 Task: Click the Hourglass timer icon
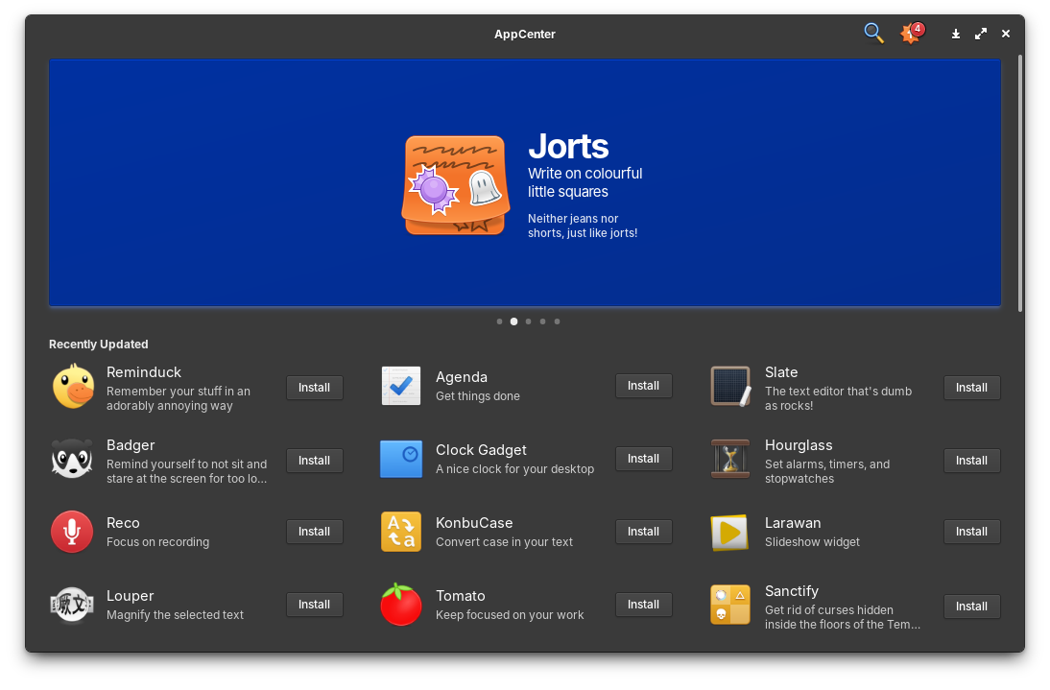(x=729, y=460)
